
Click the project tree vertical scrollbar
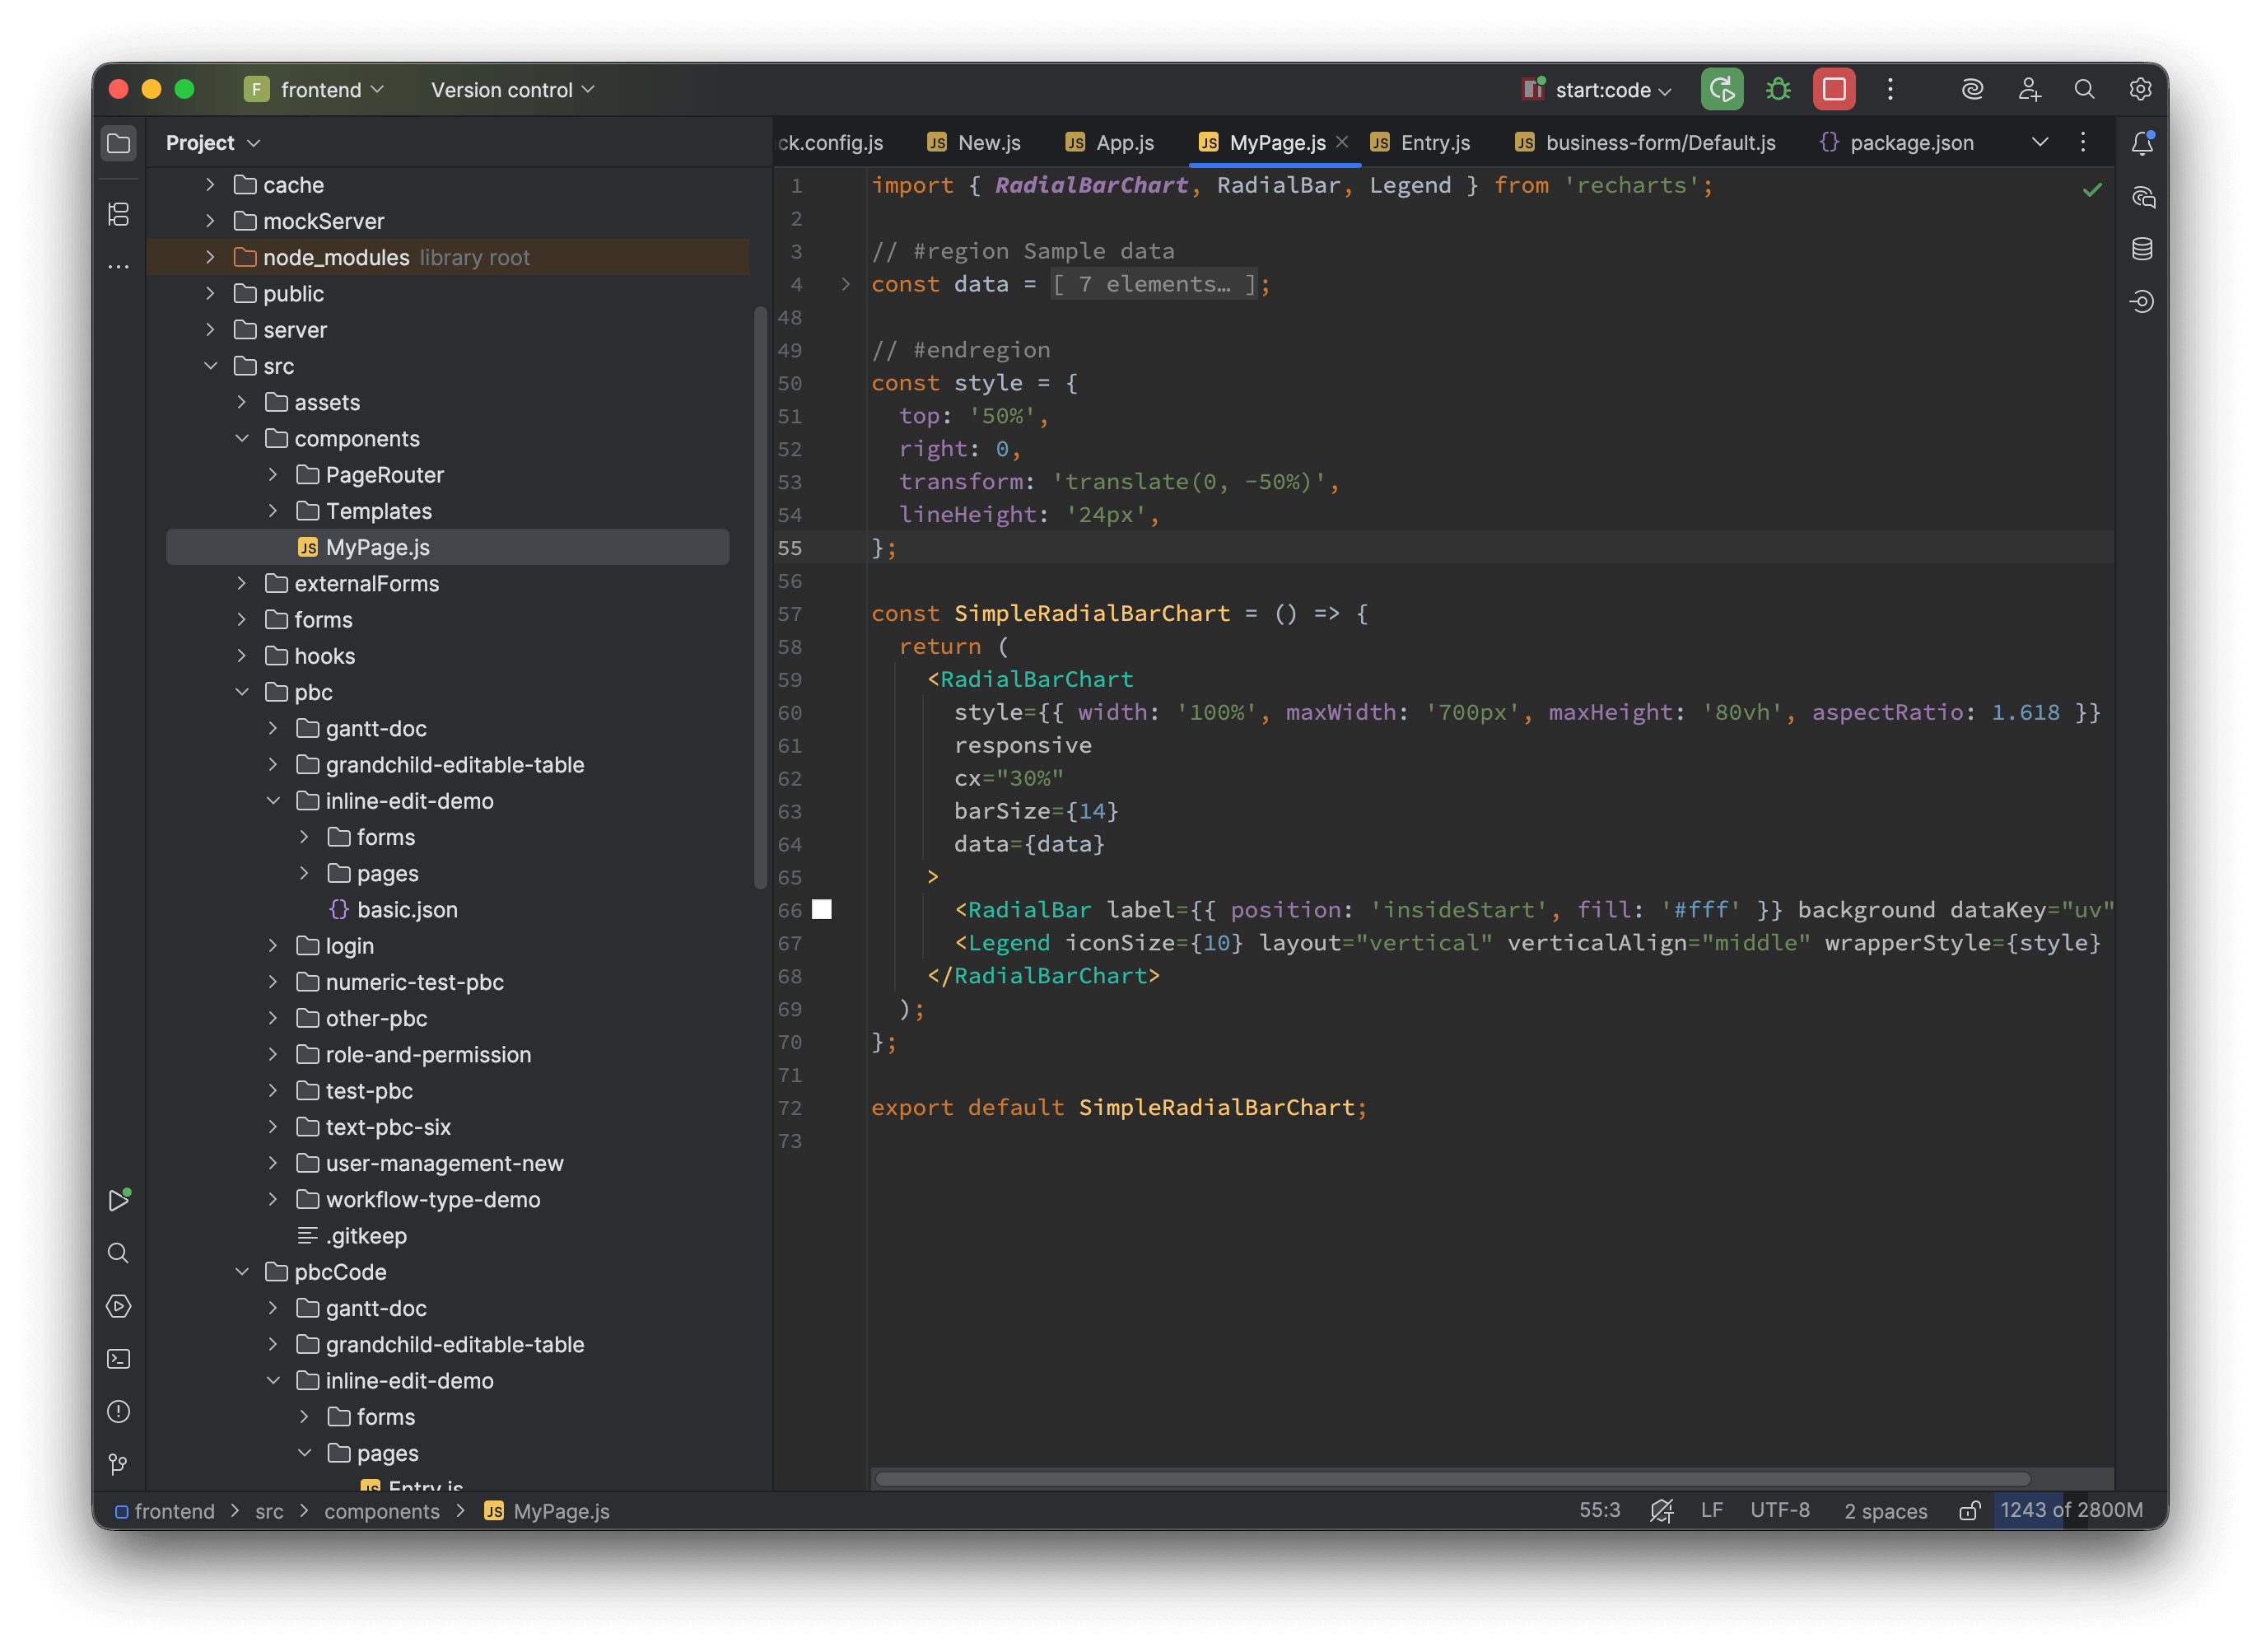(760, 598)
